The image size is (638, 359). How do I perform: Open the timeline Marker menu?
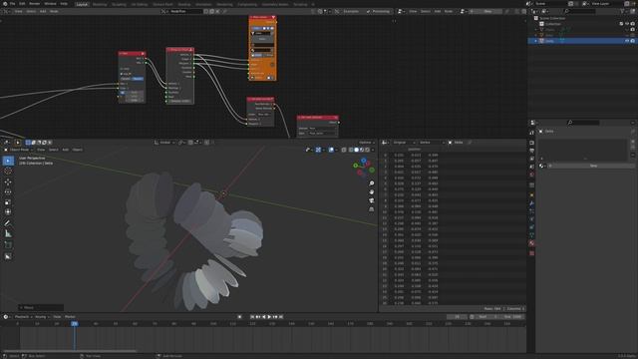pyautogui.click(x=70, y=317)
